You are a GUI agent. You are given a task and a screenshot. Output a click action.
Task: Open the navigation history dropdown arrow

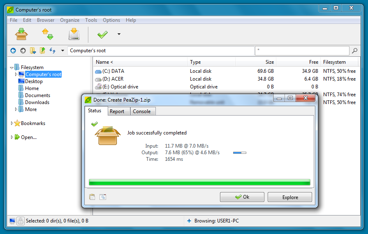(62, 51)
